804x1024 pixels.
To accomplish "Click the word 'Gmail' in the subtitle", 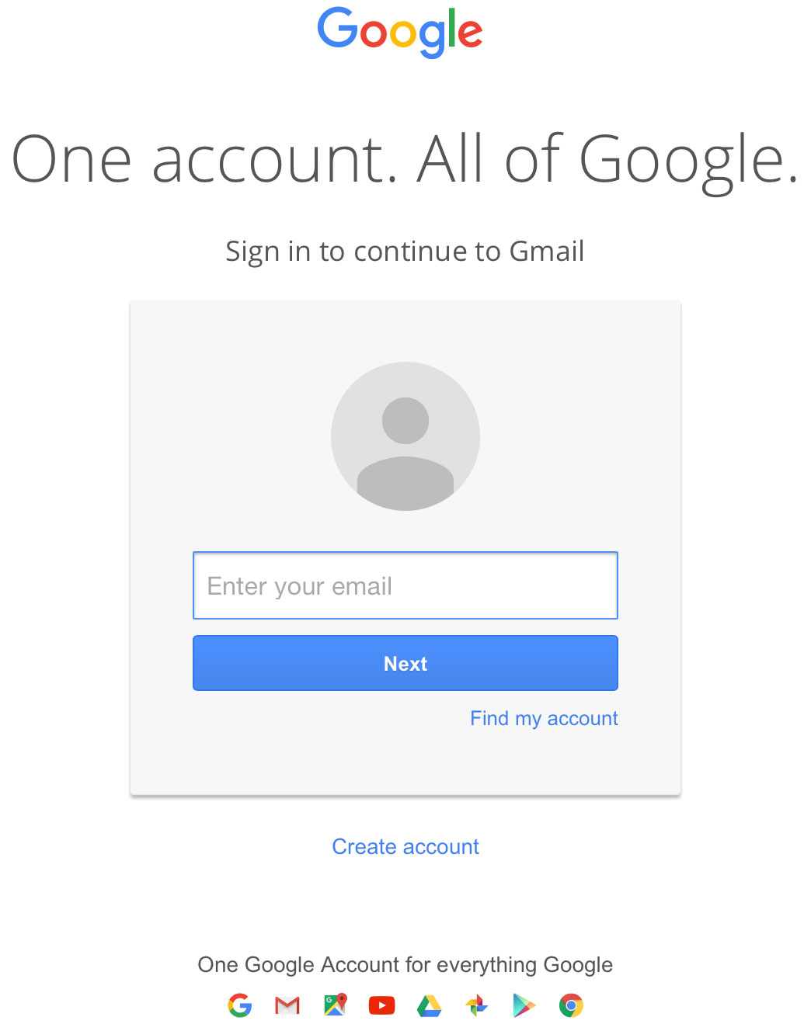I will [546, 252].
